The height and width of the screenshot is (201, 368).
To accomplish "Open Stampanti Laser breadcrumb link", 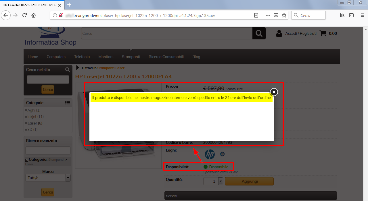I will pos(111,68).
